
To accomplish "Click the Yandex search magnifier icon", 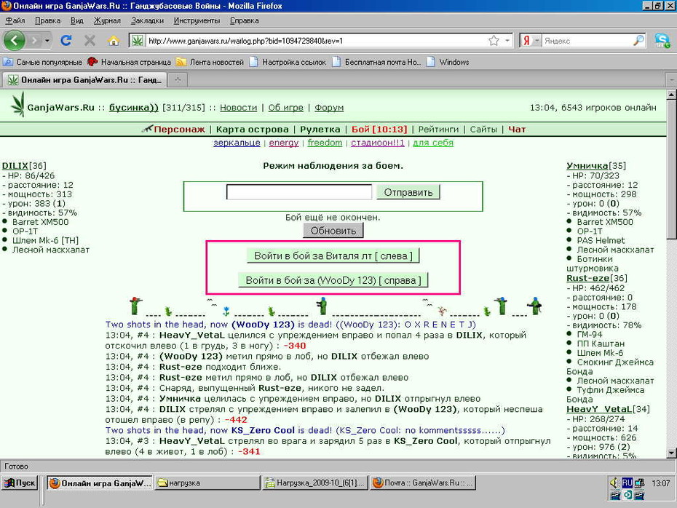I will tap(638, 41).
